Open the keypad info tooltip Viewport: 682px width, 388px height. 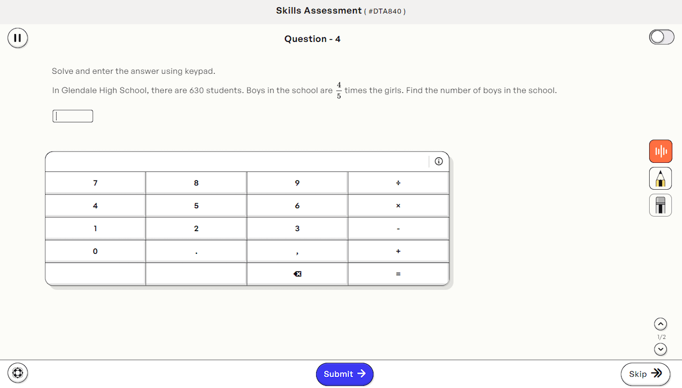point(439,161)
